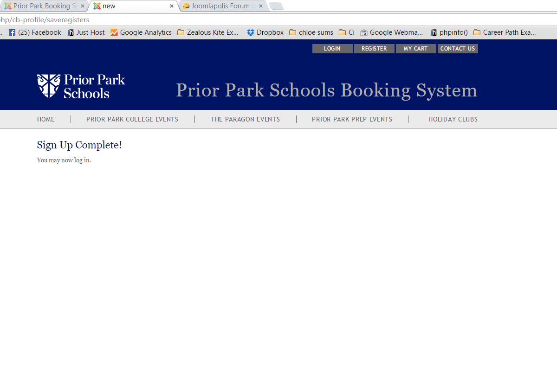The image size is (557, 371).
Task: Click the Prior Park Schools crest logo
Action: [x=81, y=86]
